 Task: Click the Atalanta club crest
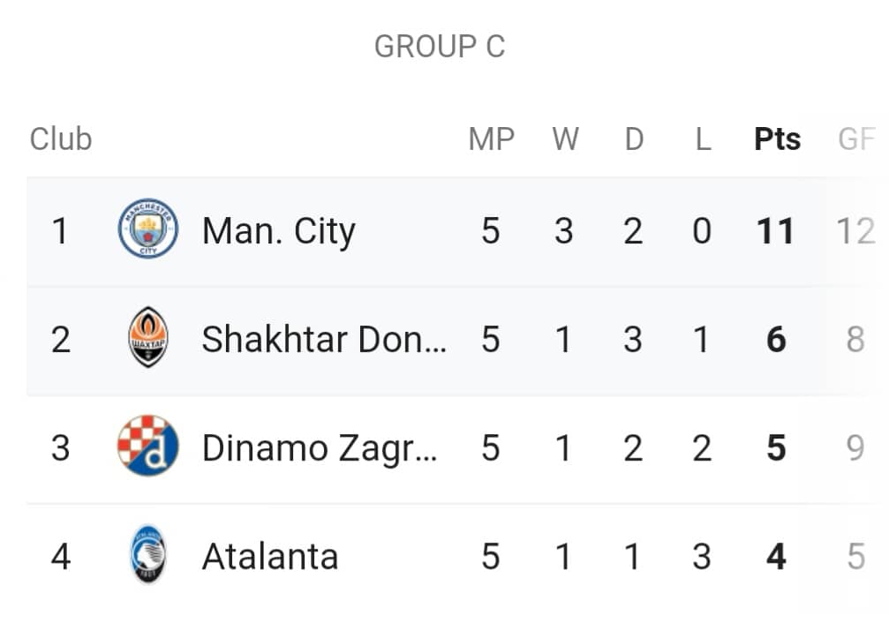pos(148,554)
